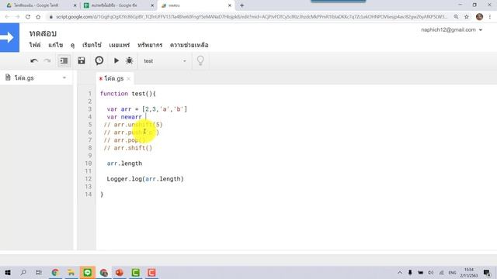Switch to the Google Sheets browser tab

point(117,5)
